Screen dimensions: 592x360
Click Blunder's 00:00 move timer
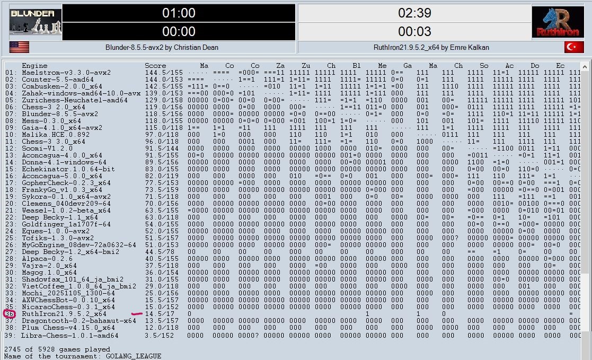179,31
